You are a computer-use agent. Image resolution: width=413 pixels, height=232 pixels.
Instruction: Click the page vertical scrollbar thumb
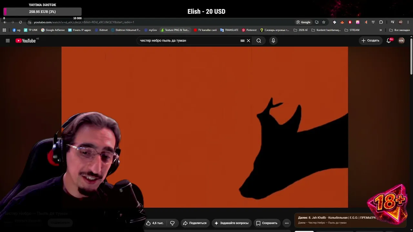point(411,57)
